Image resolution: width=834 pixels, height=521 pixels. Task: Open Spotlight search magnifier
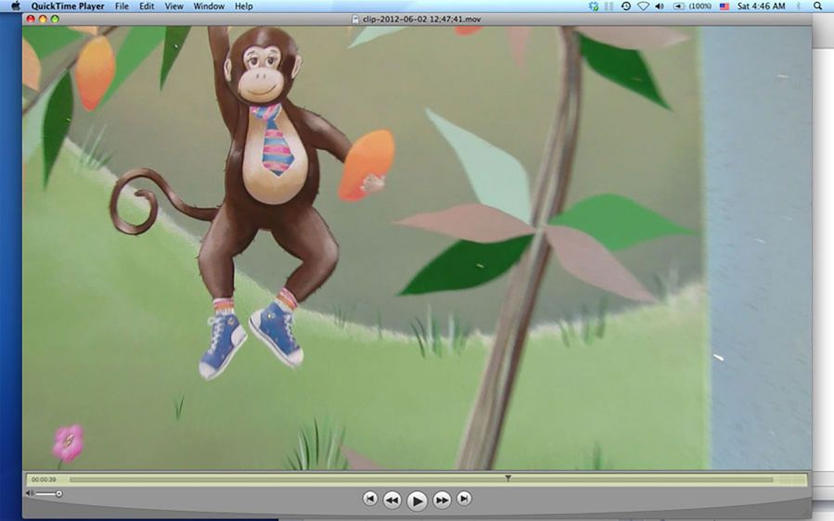[817, 6]
